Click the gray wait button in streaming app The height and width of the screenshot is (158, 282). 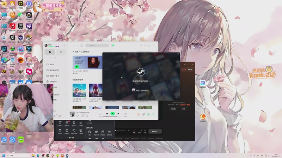tap(155, 131)
